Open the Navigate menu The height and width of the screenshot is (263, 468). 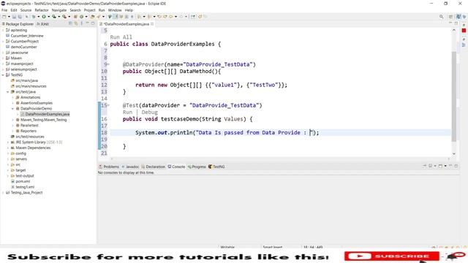59,10
